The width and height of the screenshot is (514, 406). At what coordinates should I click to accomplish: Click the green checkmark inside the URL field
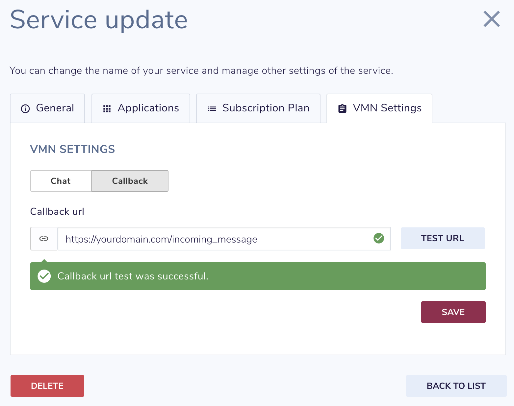[379, 238]
